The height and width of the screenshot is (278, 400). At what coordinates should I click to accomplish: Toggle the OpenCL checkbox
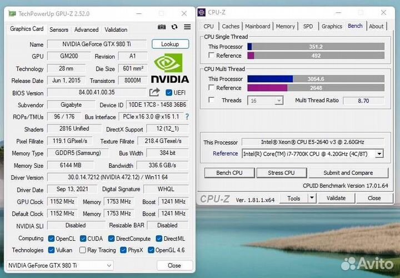click(51, 239)
